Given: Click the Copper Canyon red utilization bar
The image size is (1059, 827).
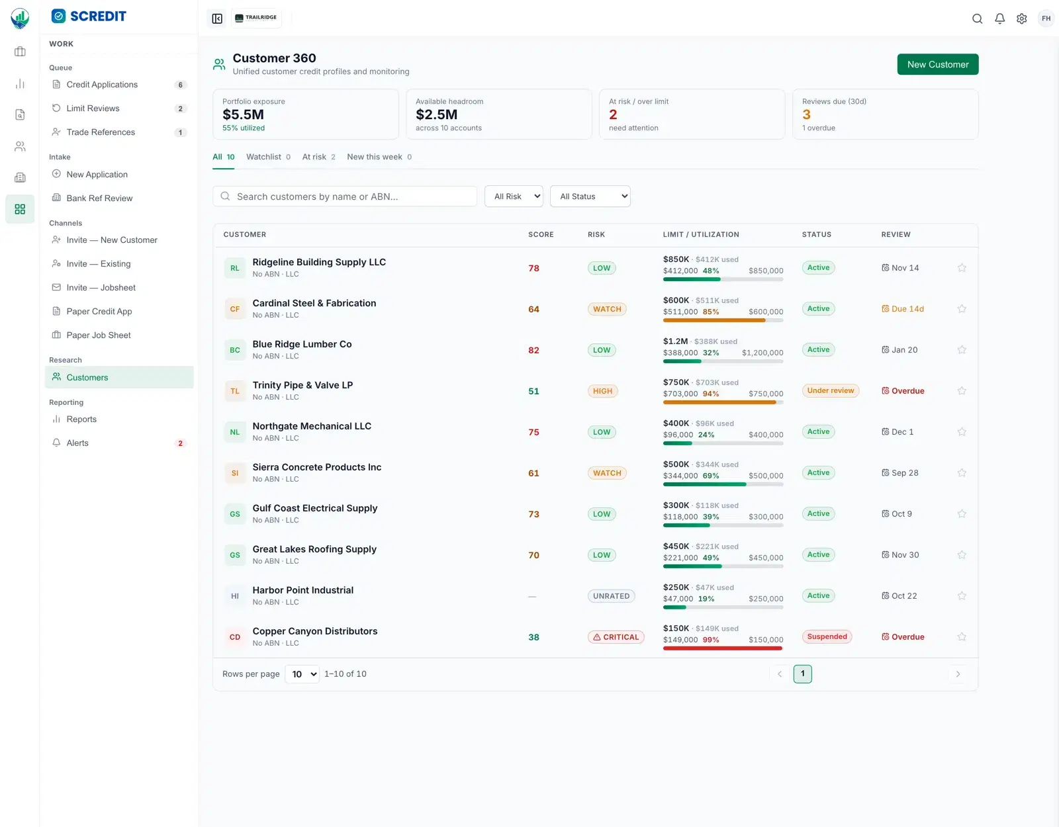Looking at the screenshot, I should point(723,648).
